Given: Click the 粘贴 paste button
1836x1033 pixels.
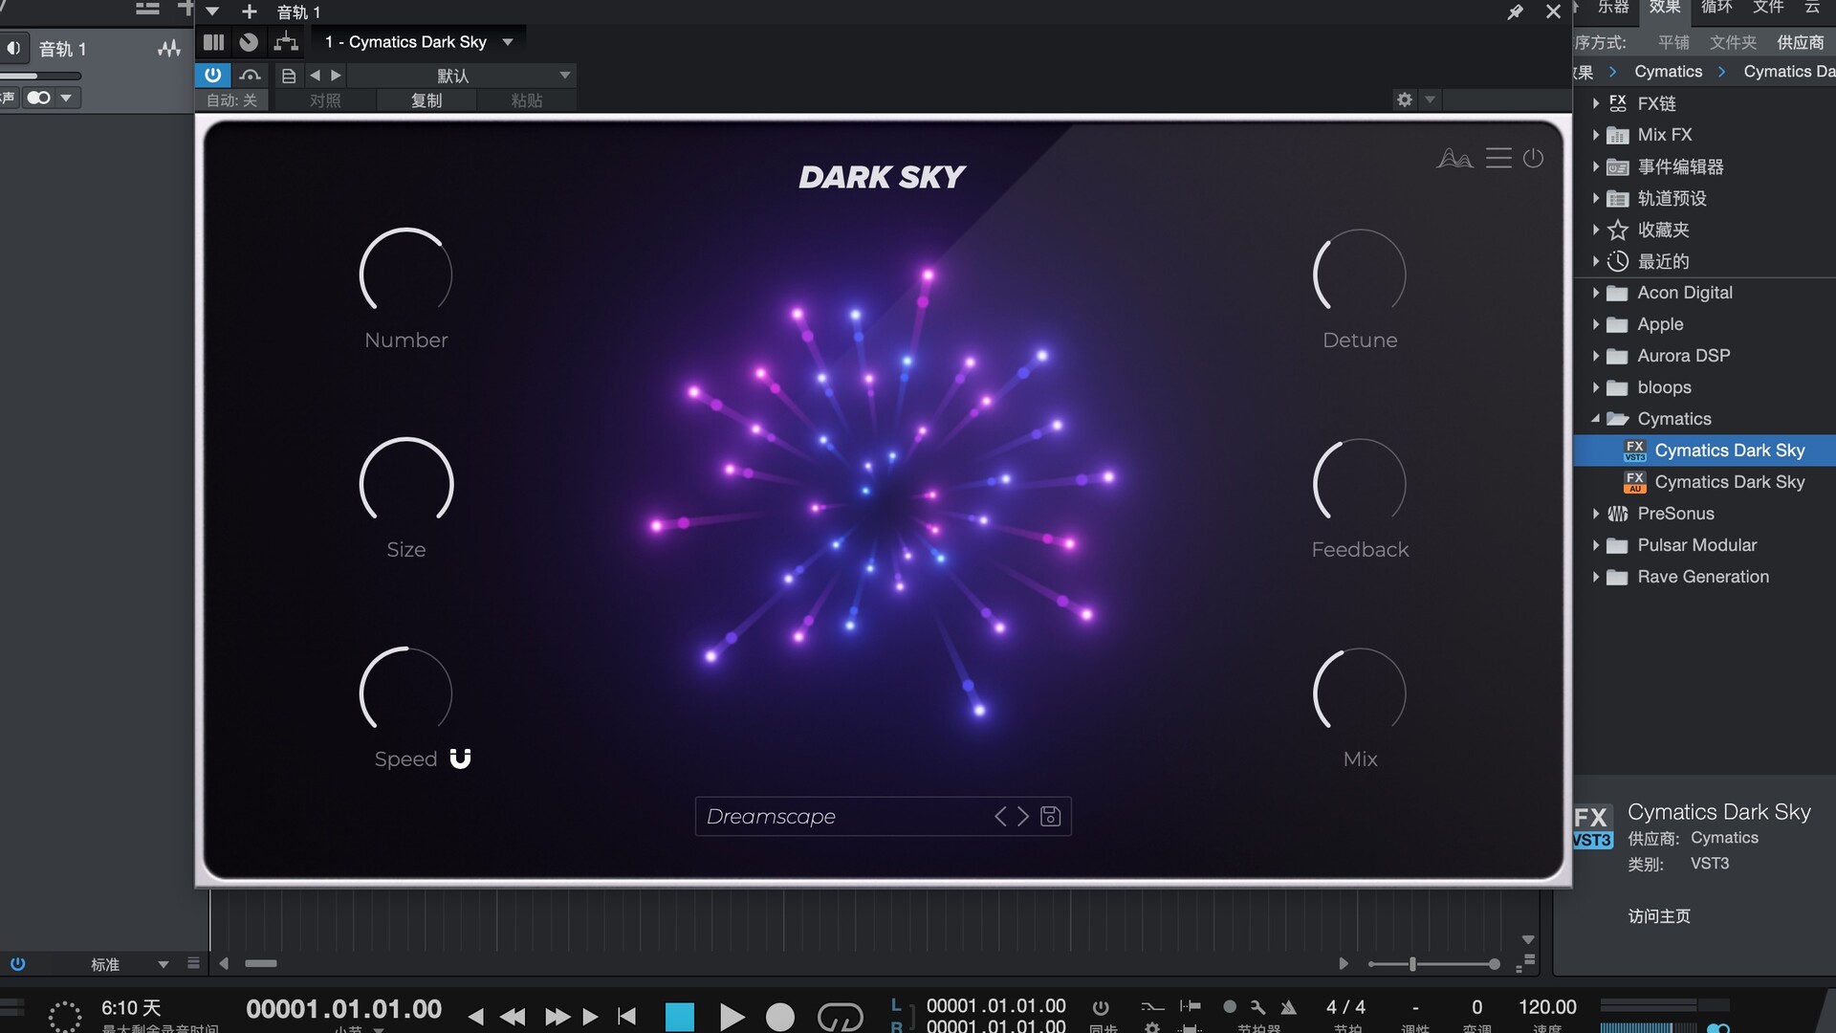Looking at the screenshot, I should (x=527, y=100).
